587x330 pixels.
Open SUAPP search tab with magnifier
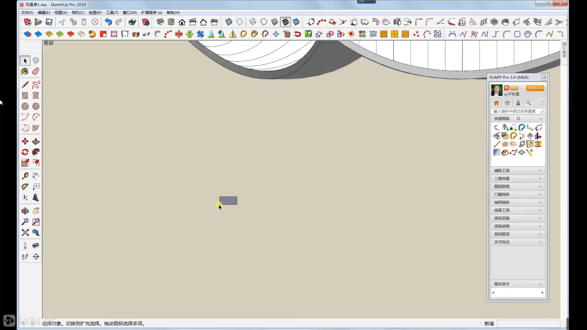point(528,103)
